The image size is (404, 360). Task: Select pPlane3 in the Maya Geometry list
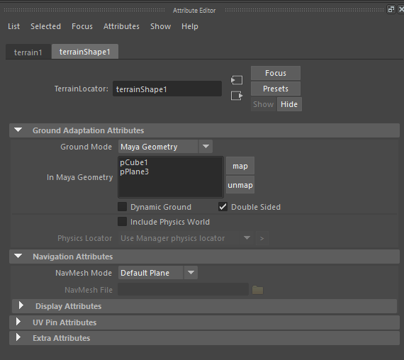point(134,172)
